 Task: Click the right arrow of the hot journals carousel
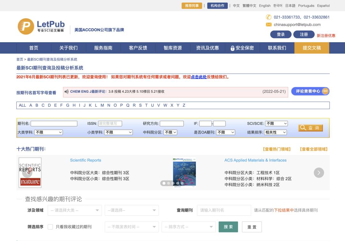click(x=318, y=173)
